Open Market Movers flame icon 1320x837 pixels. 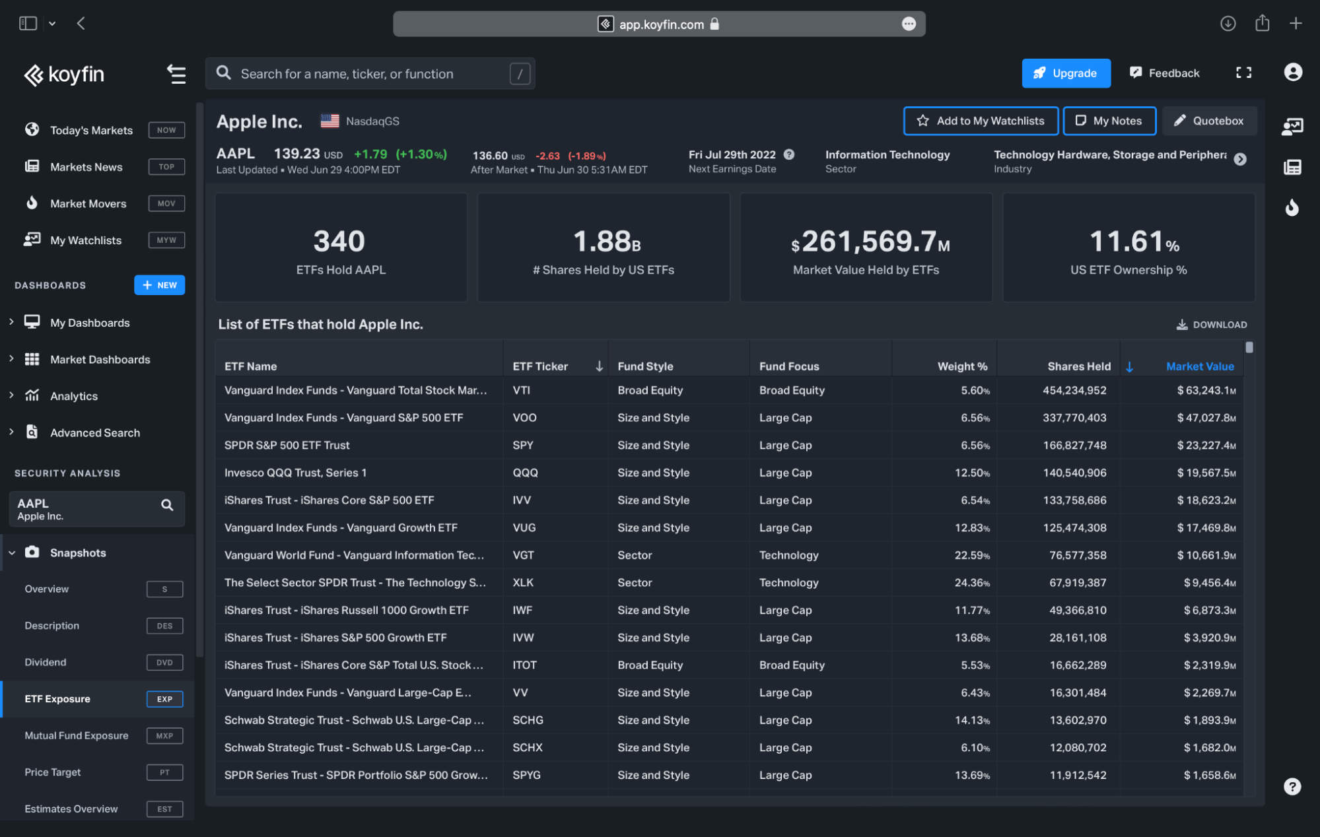pyautogui.click(x=32, y=203)
